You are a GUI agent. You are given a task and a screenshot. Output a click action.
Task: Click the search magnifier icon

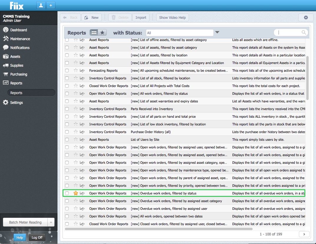[x=304, y=32]
